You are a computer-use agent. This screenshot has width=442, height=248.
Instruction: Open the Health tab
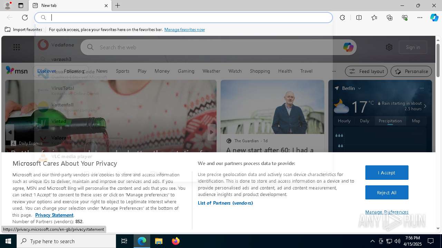tap(285, 71)
